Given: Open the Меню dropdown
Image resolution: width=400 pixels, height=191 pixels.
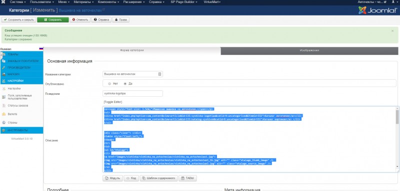Looking at the screenshot, I should click(x=64, y=2).
